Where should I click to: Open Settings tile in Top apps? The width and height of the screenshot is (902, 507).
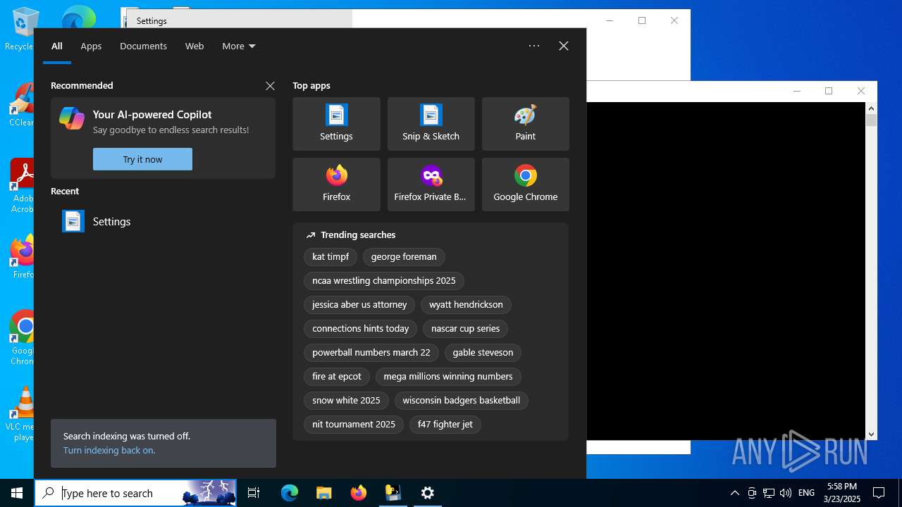336,124
